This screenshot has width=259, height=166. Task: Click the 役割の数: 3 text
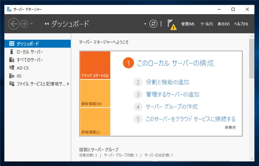88,155
